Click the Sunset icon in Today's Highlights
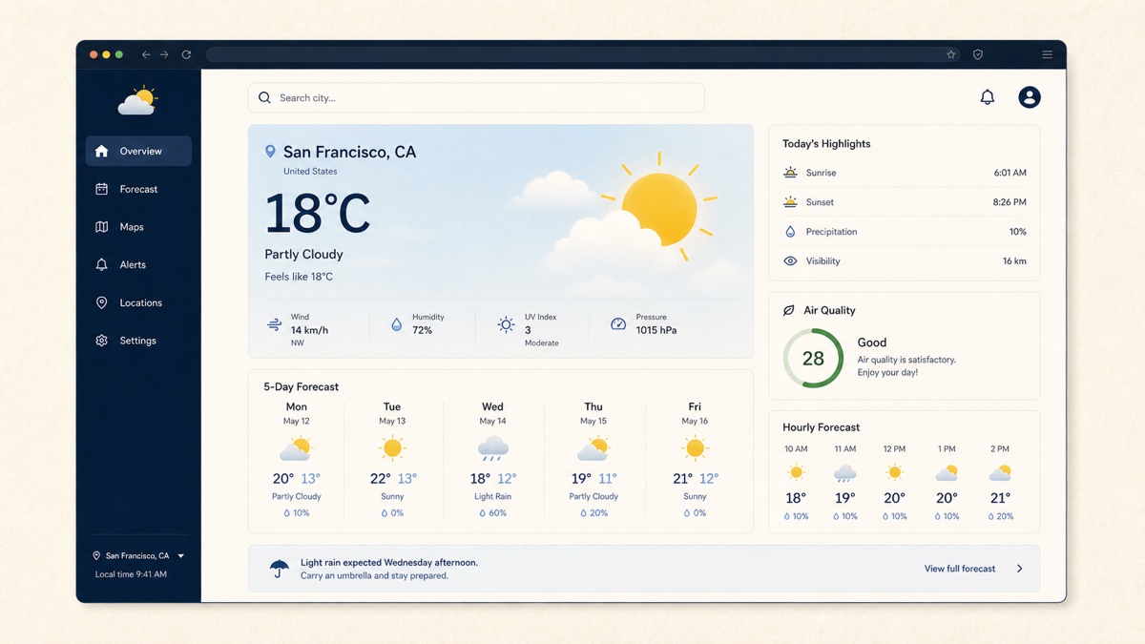The height and width of the screenshot is (644, 1145). click(790, 202)
